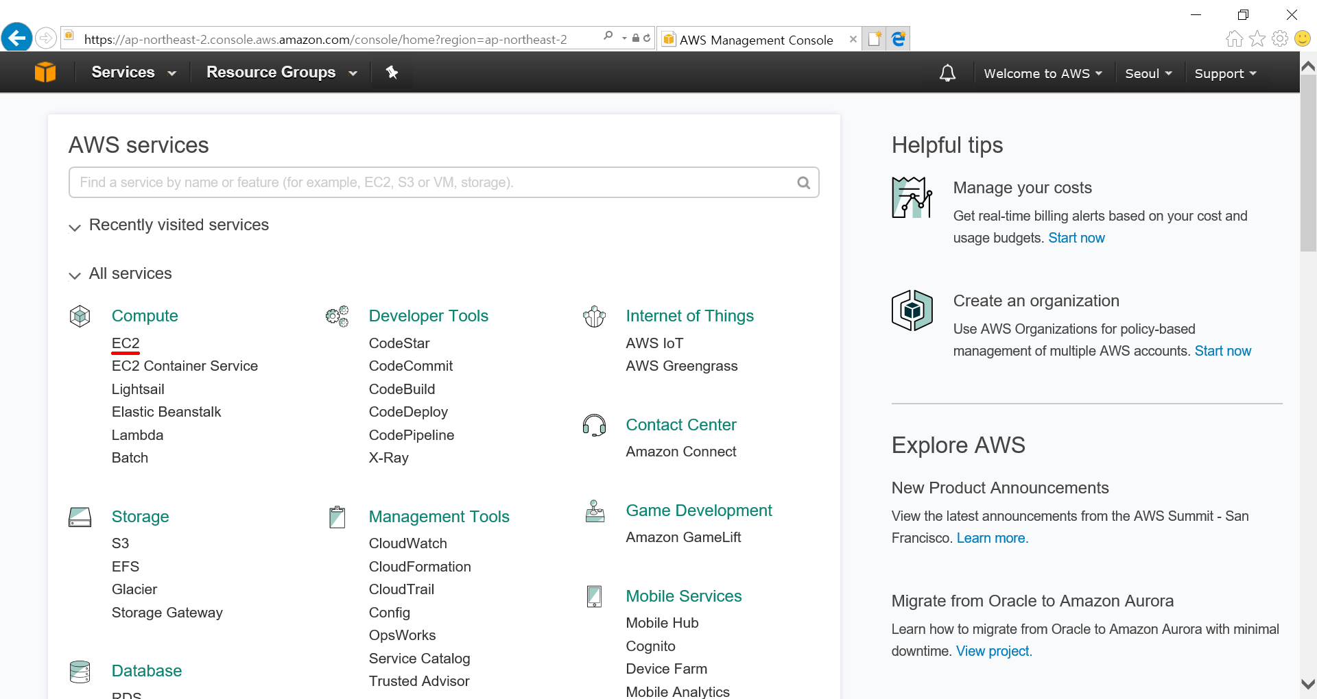This screenshot has width=1317, height=699.
Task: Click the Edge browser icon beside tabs
Action: coord(898,39)
